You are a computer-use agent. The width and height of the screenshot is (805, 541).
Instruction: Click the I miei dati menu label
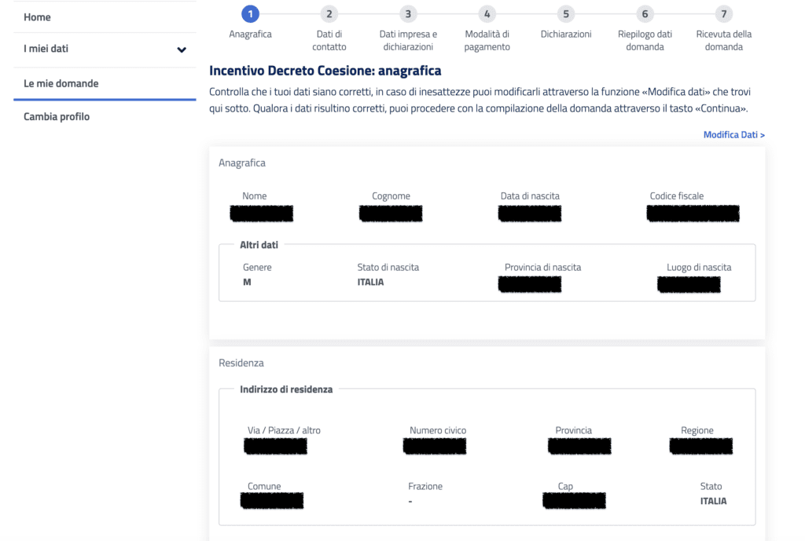(46, 49)
